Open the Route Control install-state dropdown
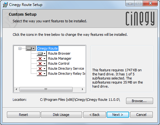 [42, 63]
